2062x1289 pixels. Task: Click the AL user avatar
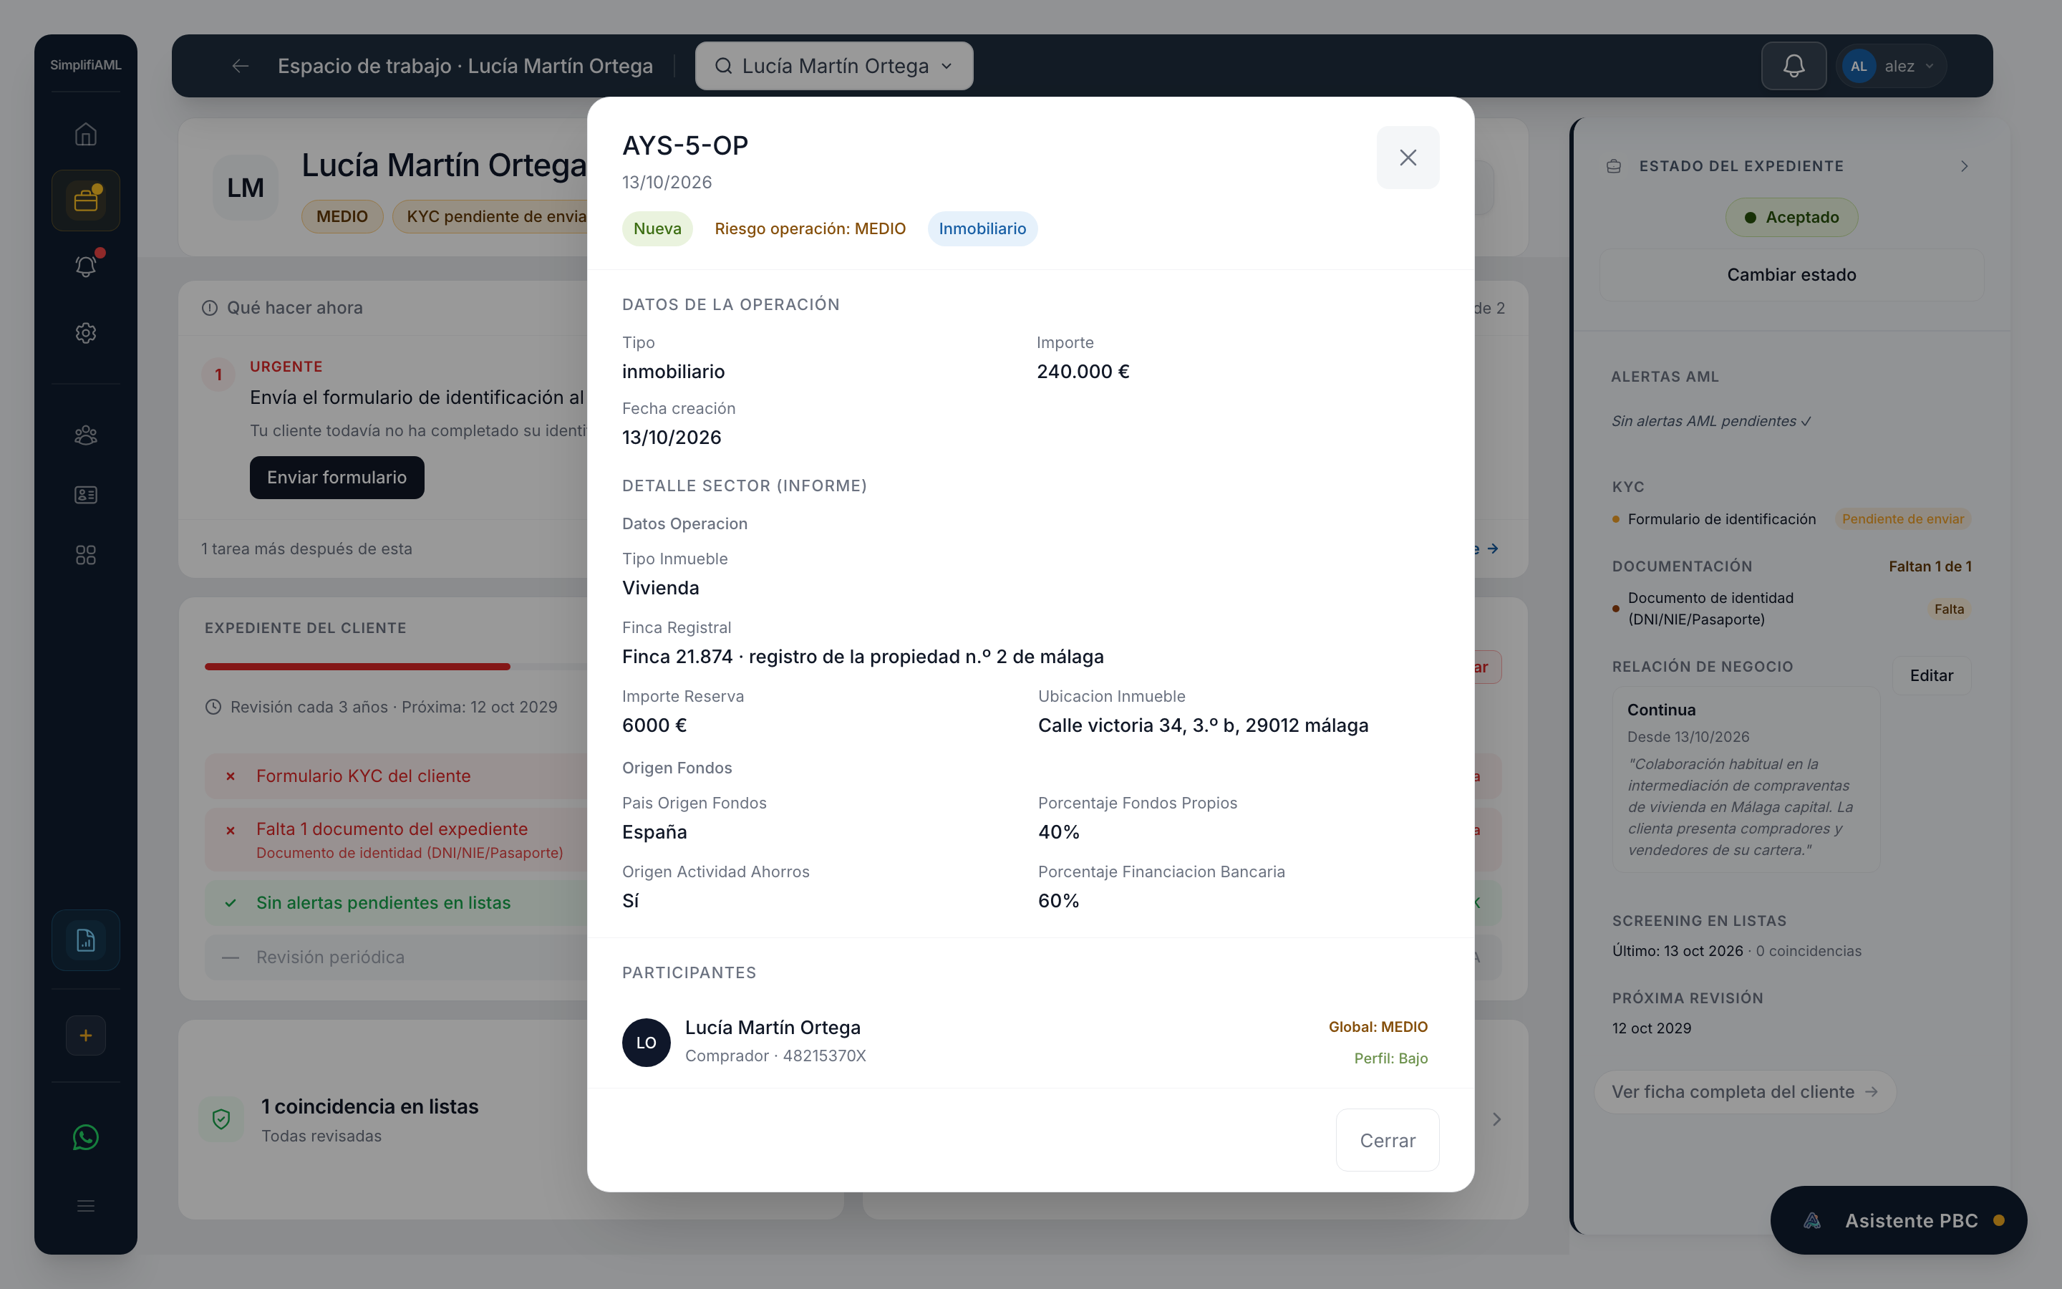point(1859,66)
